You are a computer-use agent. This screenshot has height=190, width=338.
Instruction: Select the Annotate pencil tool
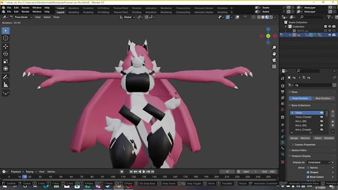[x=5, y=77]
